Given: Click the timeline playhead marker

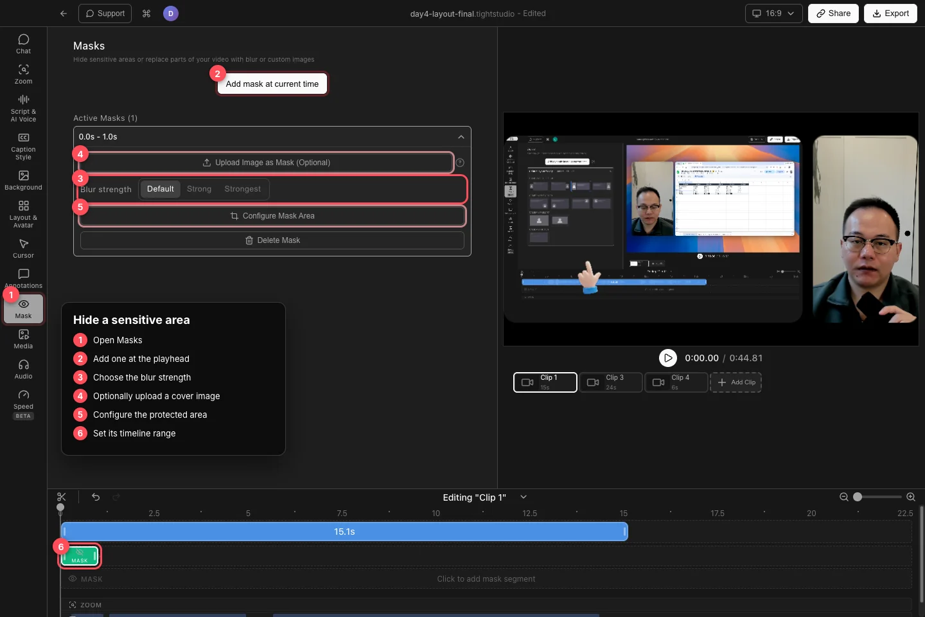Looking at the screenshot, I should click(x=60, y=507).
